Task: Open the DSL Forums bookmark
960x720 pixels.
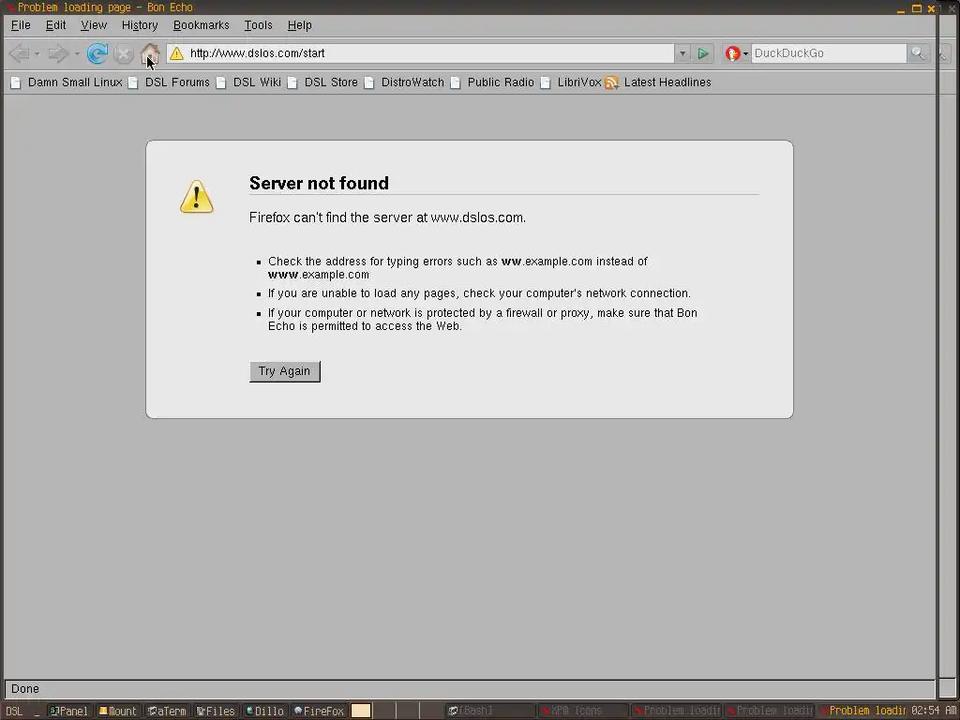Action: tap(169, 82)
